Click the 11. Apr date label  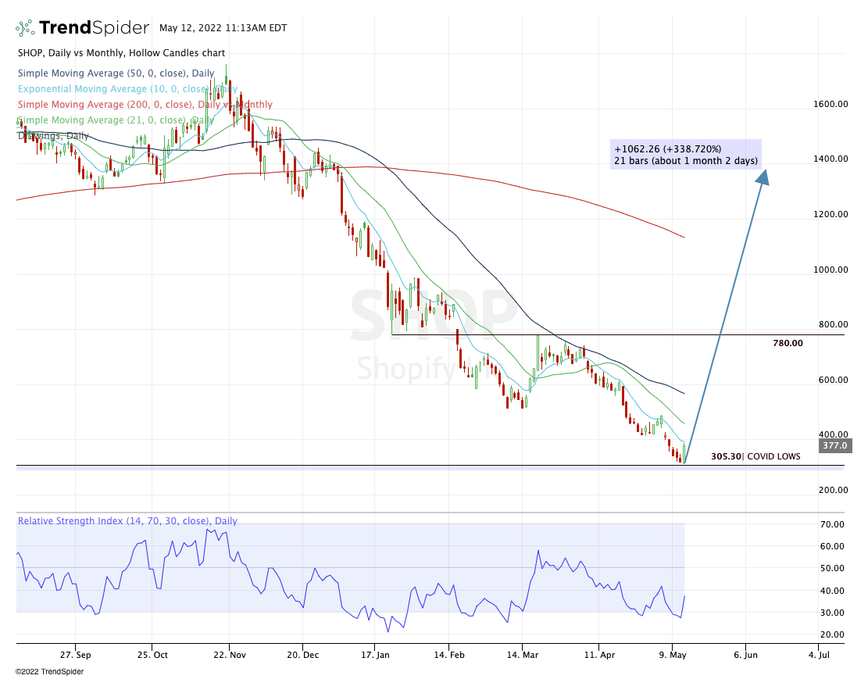tap(599, 655)
